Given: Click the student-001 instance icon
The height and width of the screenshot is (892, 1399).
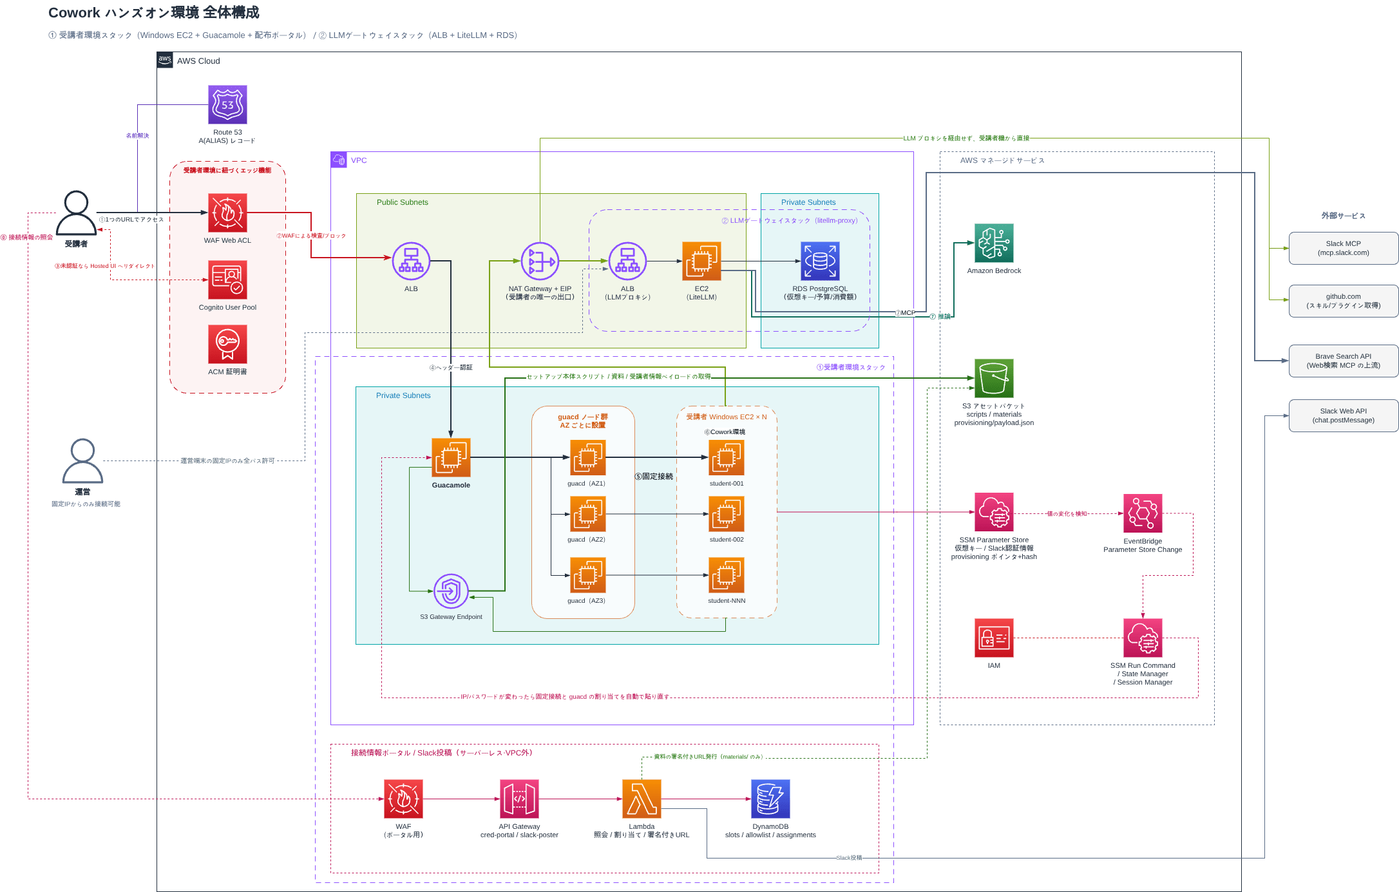Looking at the screenshot, I should [726, 457].
